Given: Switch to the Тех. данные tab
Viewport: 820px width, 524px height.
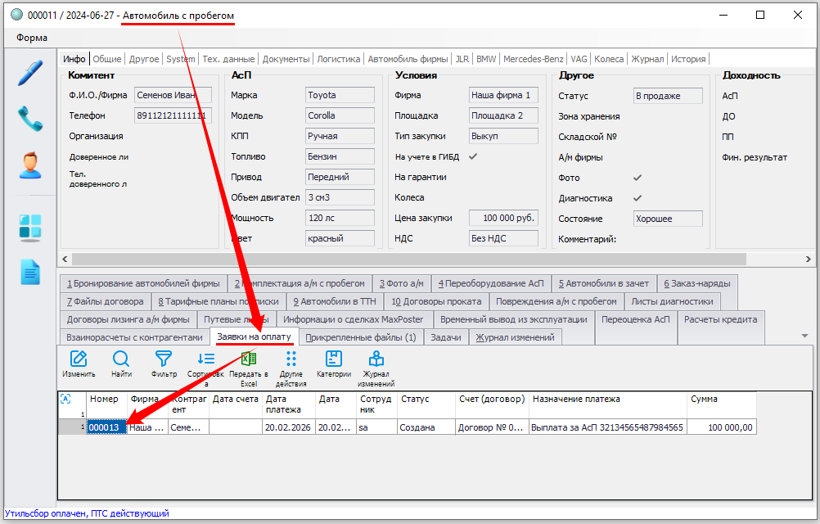Looking at the screenshot, I should 228,59.
